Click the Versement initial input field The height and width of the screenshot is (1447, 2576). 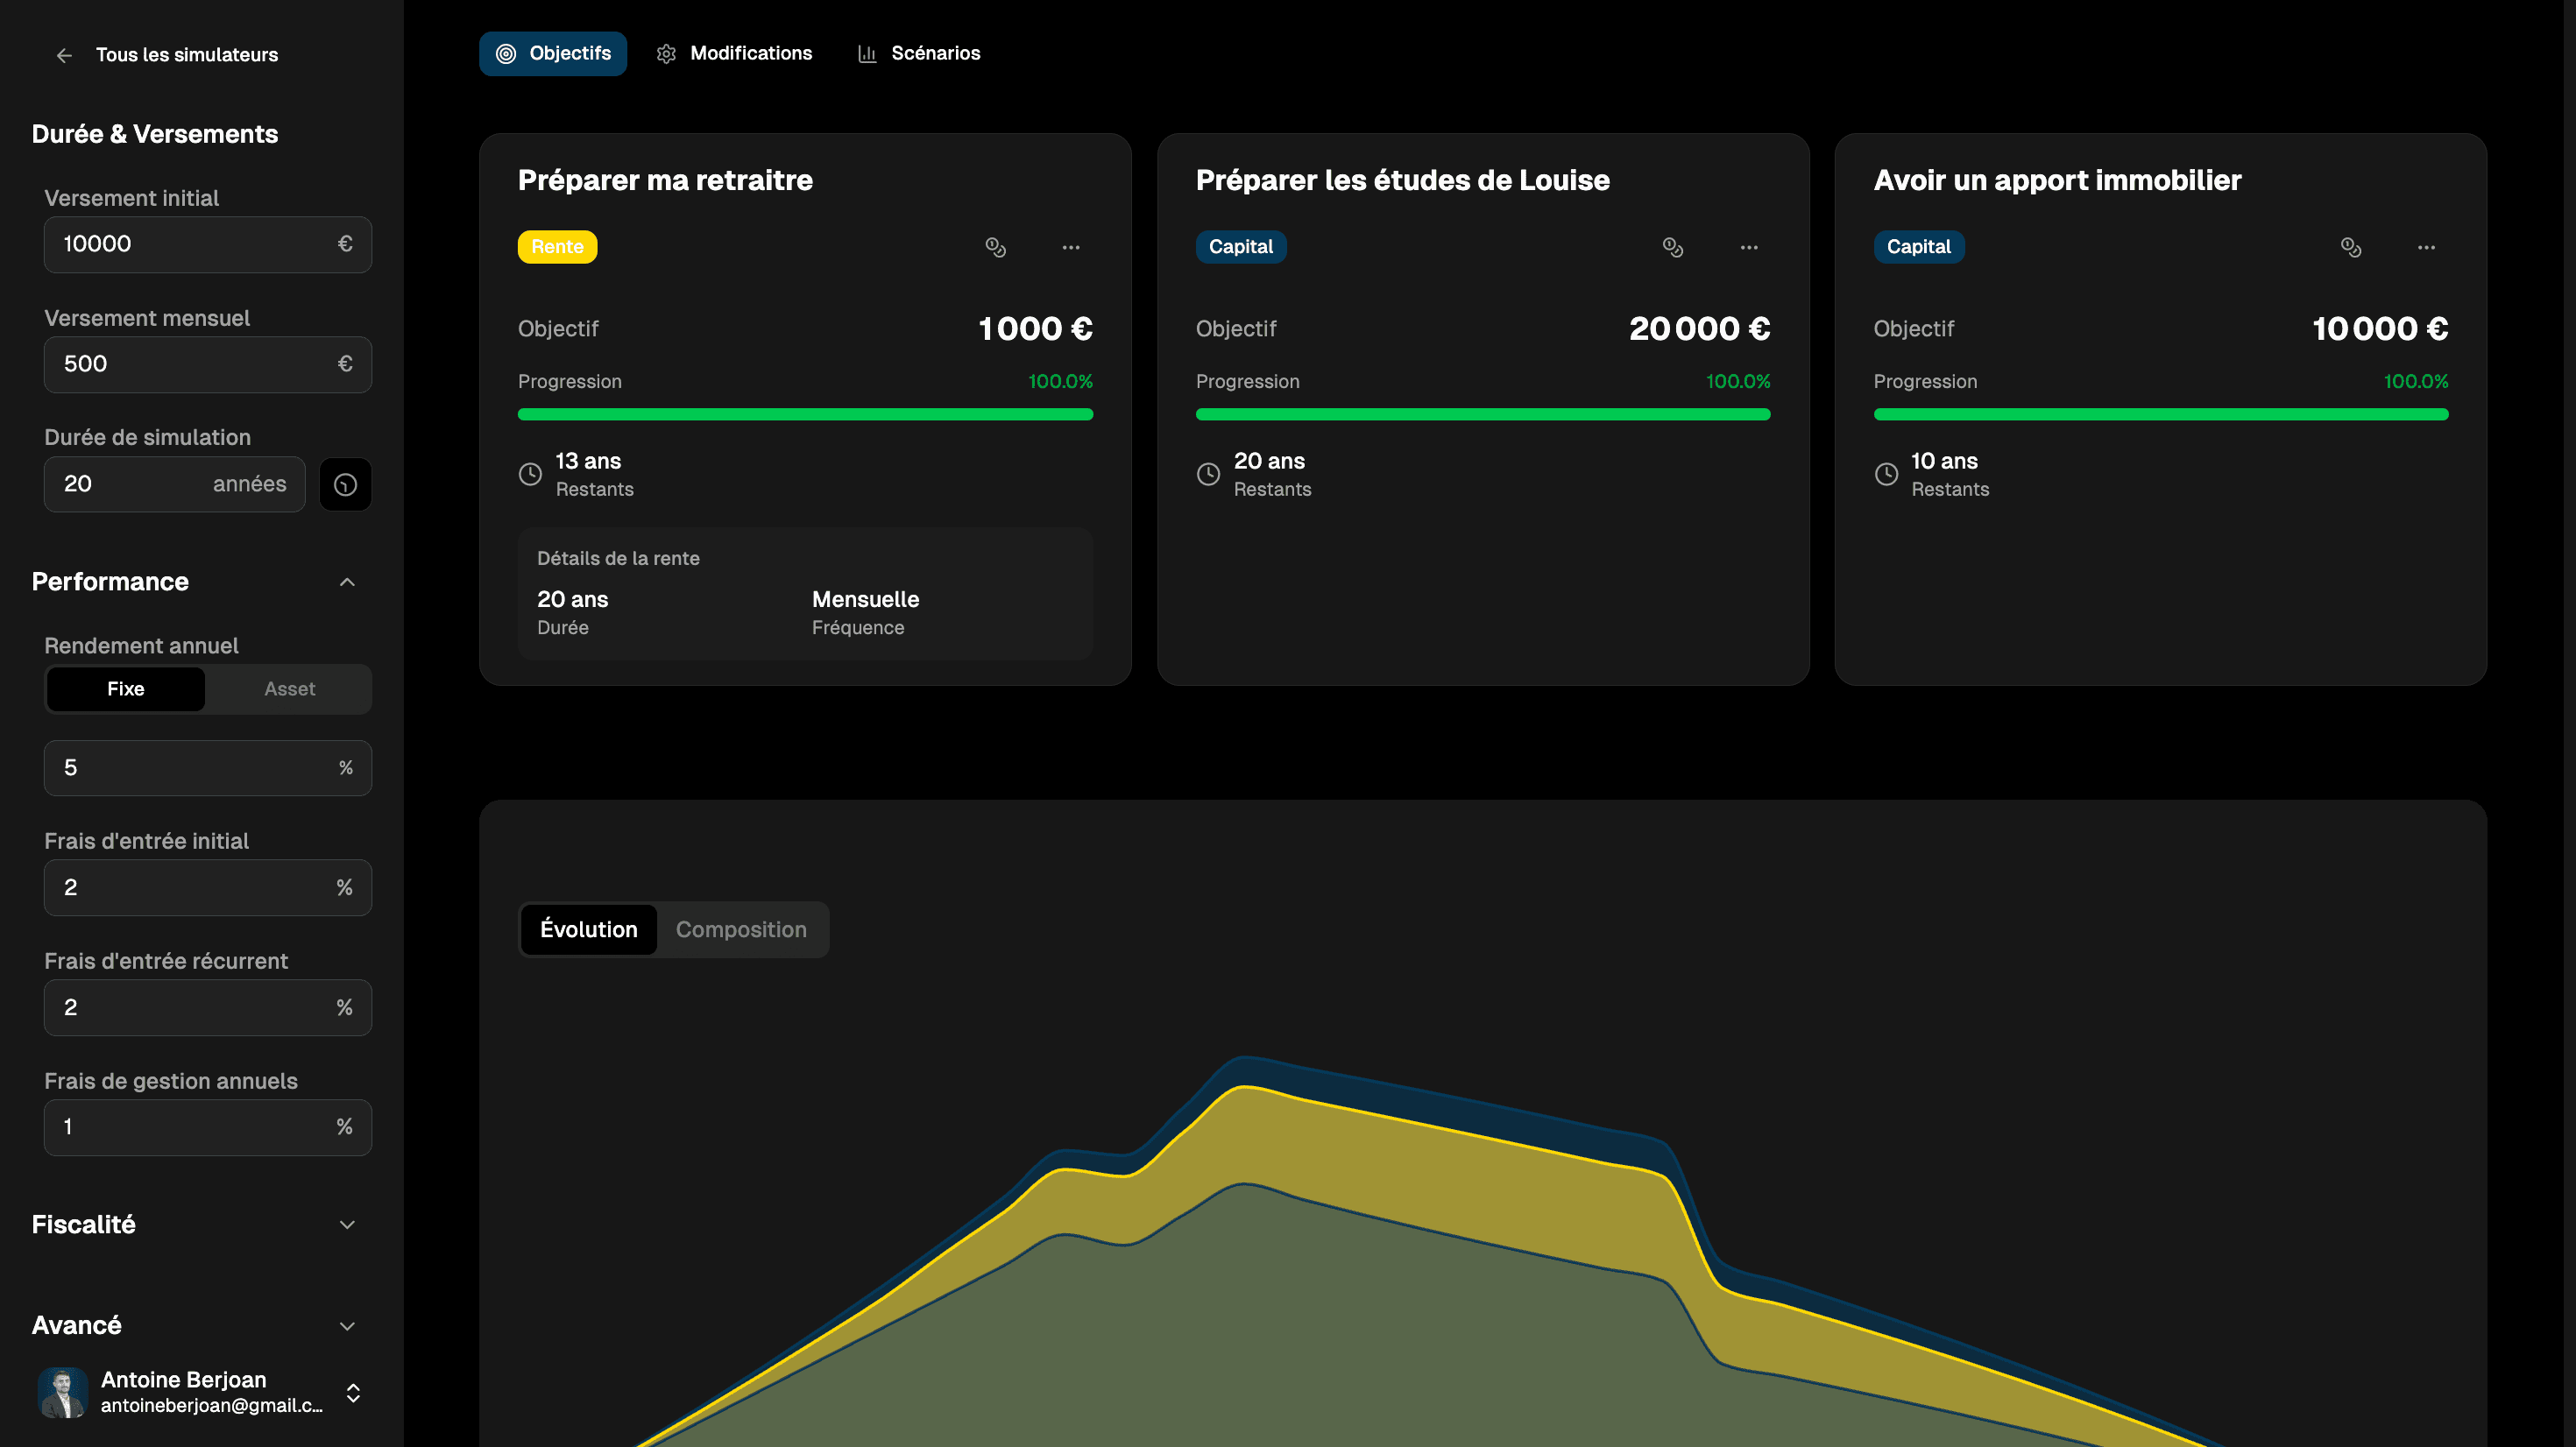207,244
